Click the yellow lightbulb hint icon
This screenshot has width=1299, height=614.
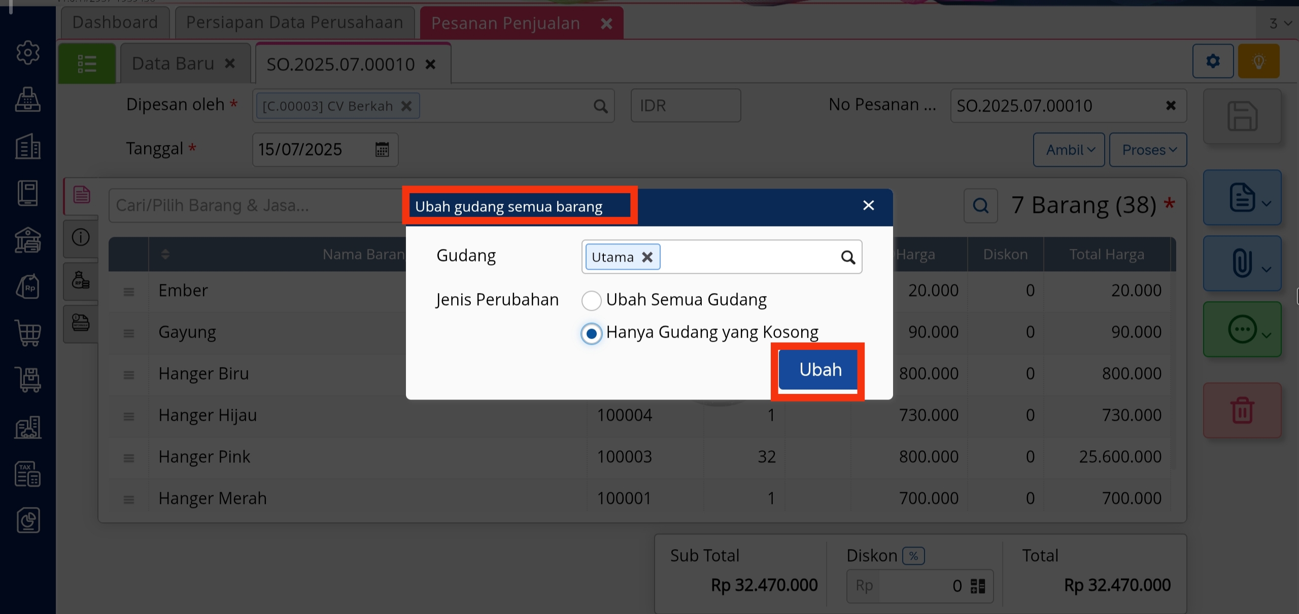click(1258, 61)
